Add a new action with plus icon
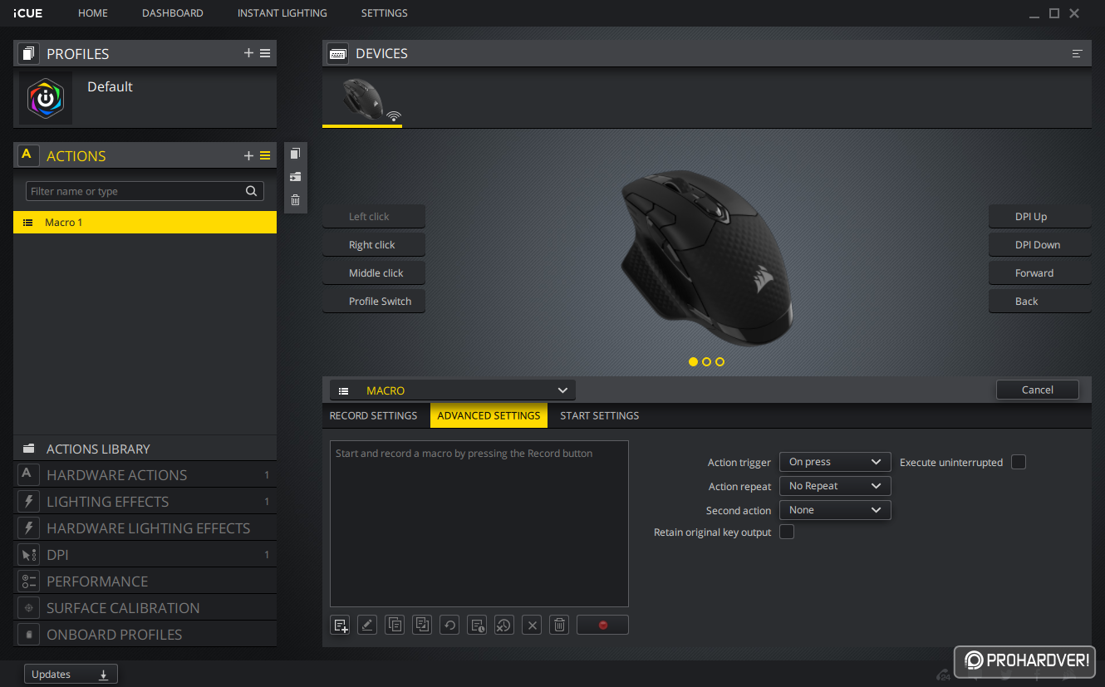 (248, 155)
